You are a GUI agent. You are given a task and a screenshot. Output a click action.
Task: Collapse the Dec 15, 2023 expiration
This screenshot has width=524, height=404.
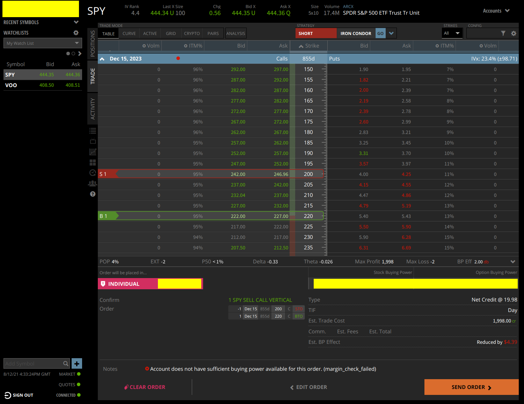click(102, 59)
